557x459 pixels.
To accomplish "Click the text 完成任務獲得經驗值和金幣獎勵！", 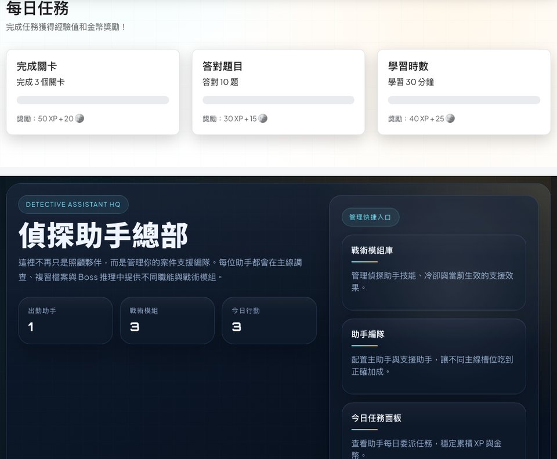I will (x=66, y=27).
